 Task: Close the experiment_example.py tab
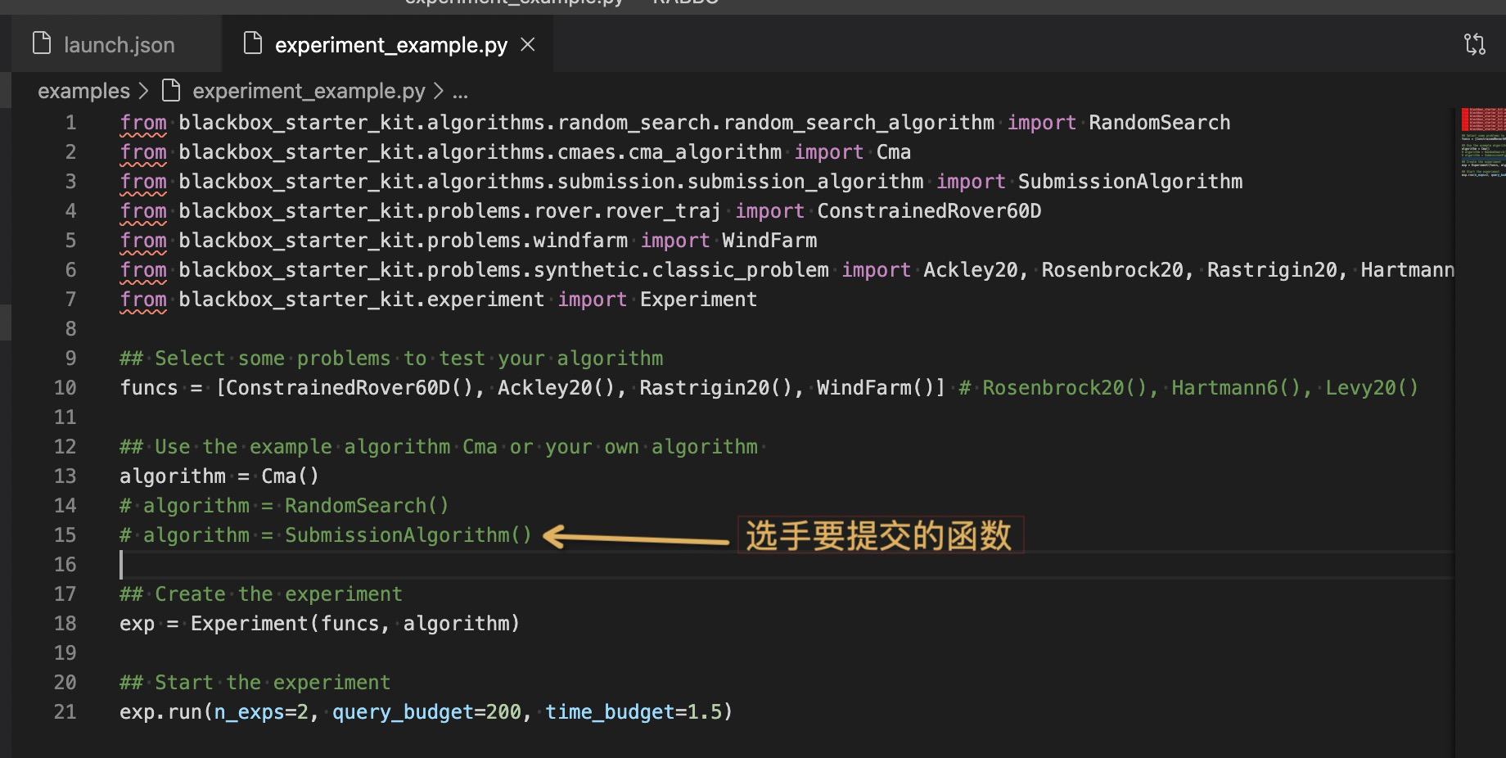click(528, 44)
